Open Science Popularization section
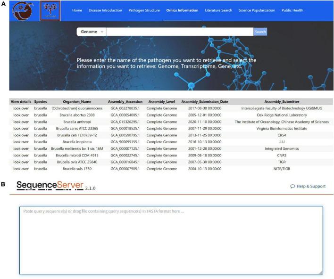Screen dimensions: 334x279 click(257, 10)
